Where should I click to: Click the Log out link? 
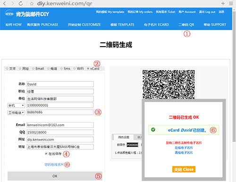[x=207, y=12]
